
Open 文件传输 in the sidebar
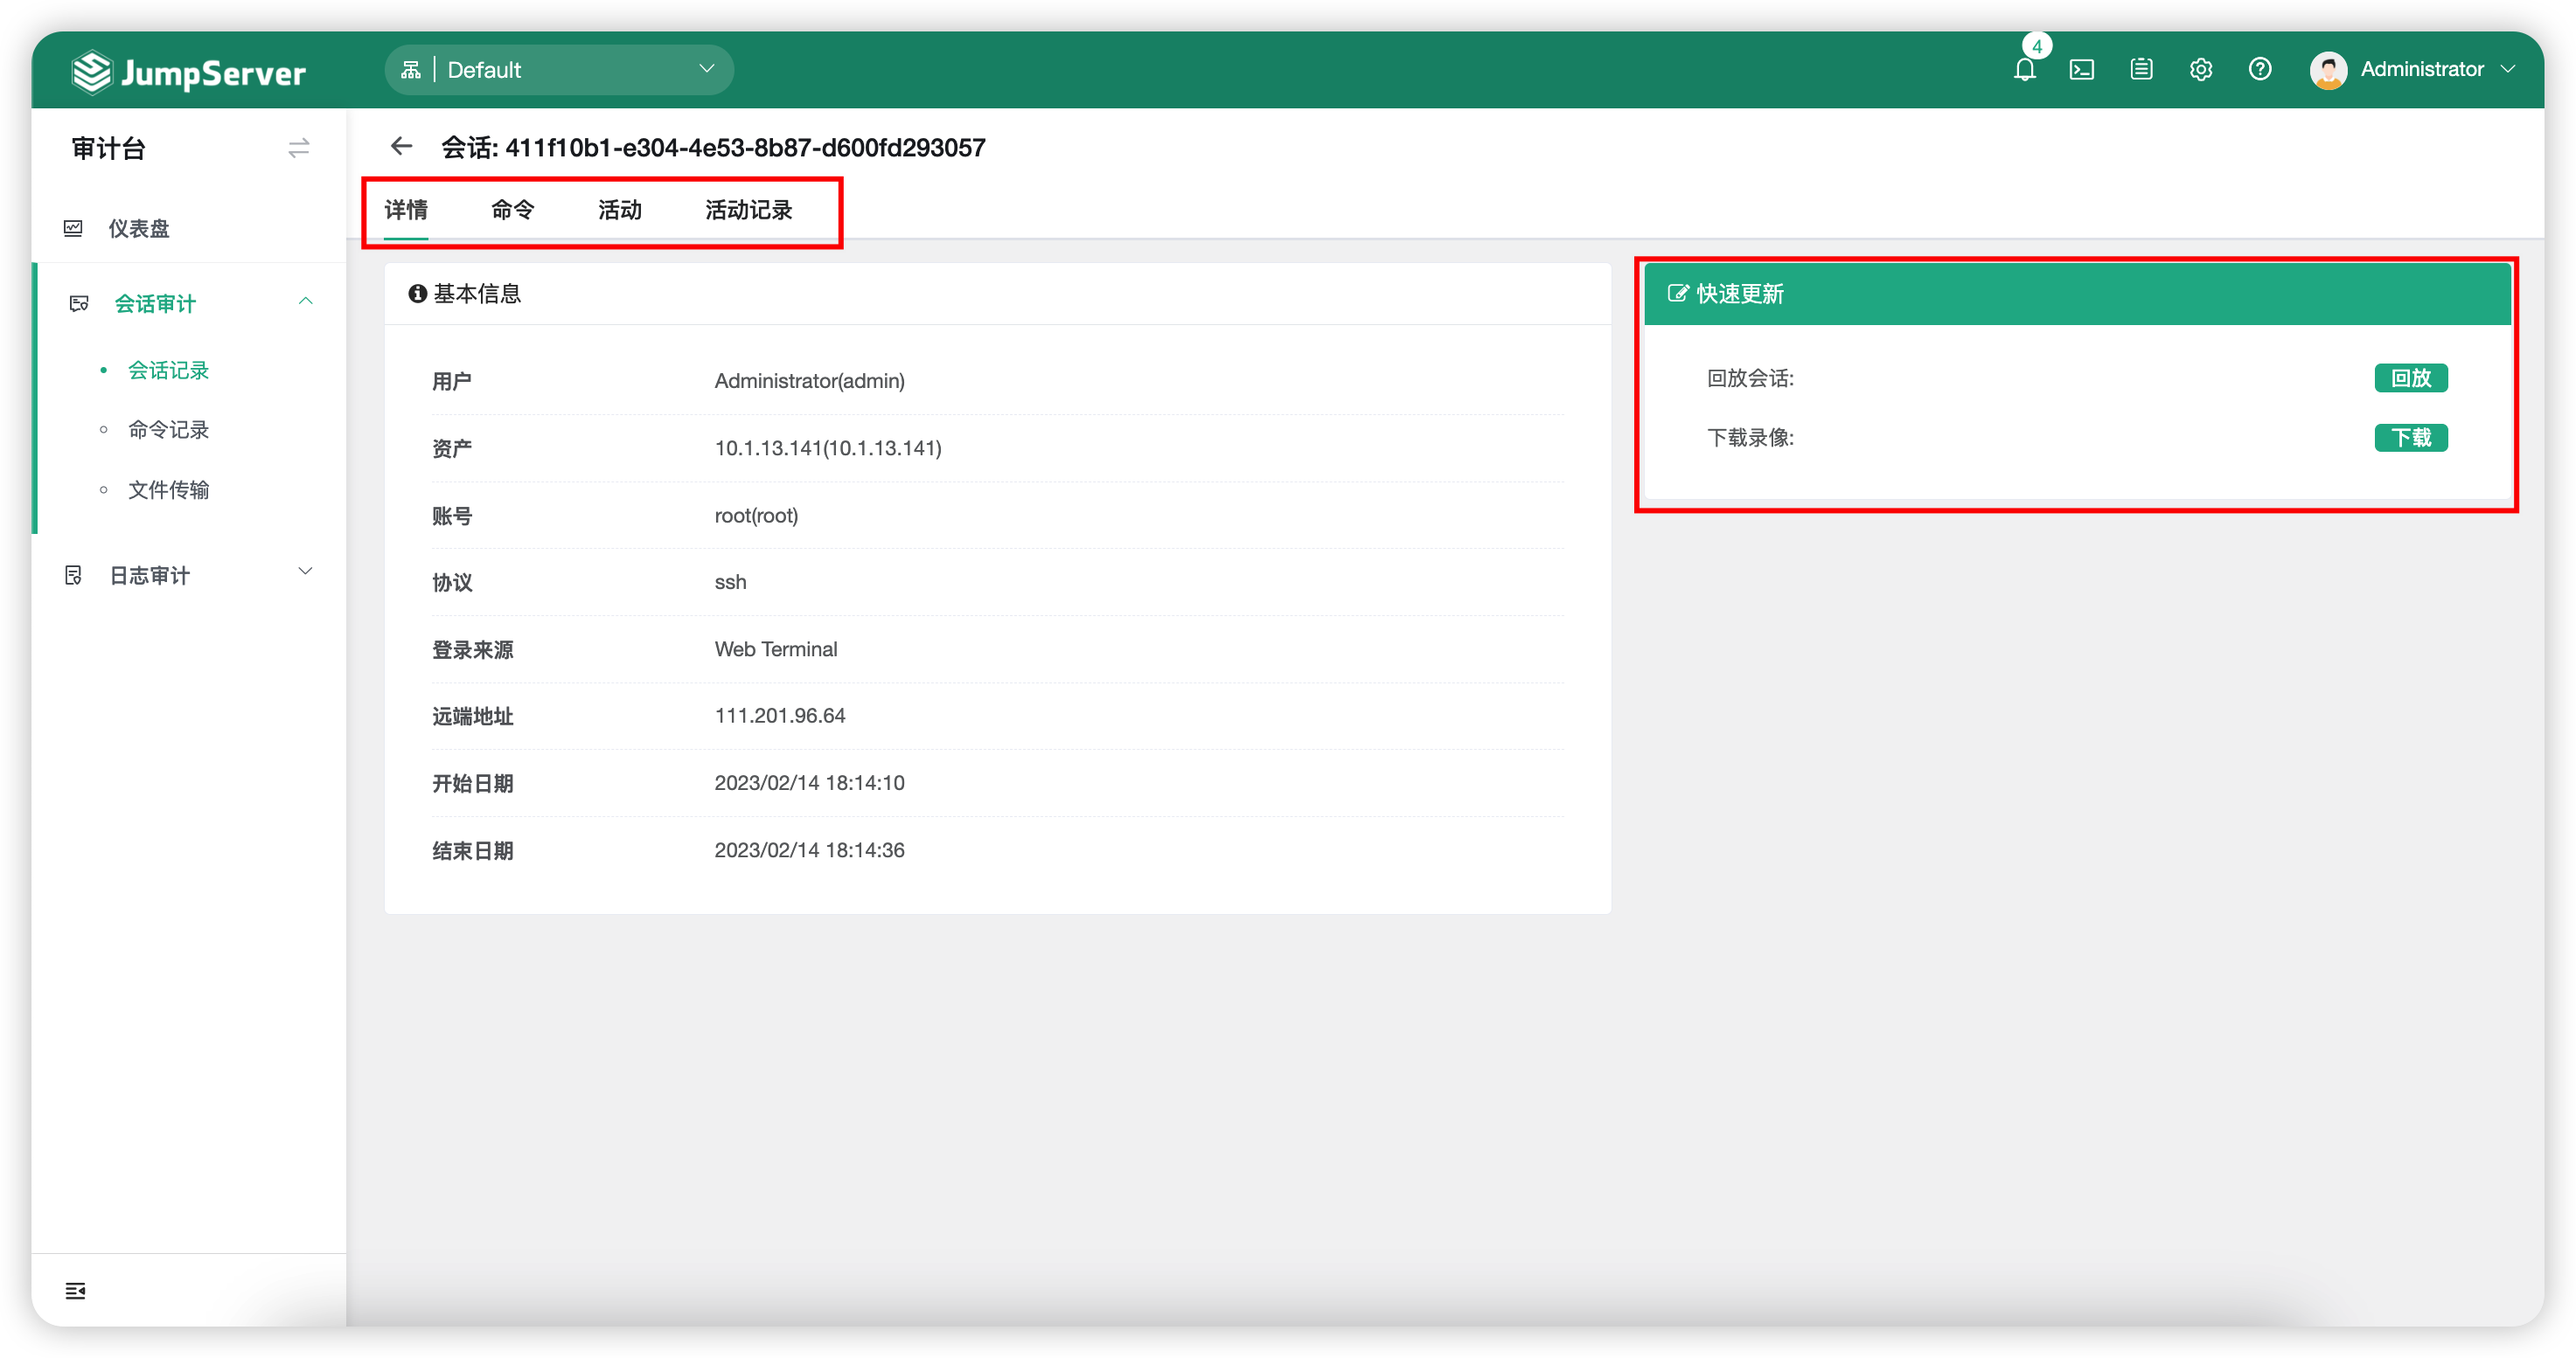[169, 490]
